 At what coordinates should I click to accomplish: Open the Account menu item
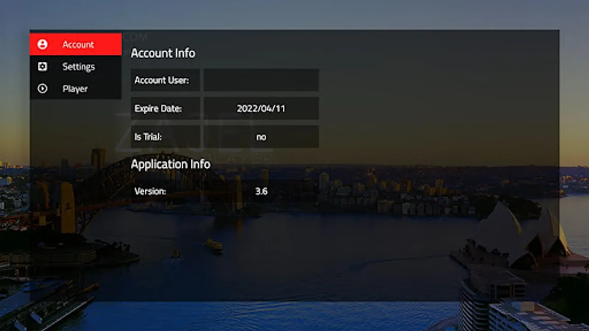click(76, 45)
